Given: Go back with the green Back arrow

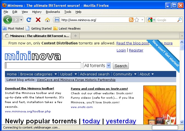Looking at the screenshot, I should (8, 20).
